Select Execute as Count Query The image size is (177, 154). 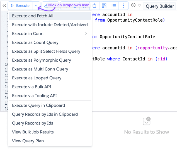(x=35, y=42)
